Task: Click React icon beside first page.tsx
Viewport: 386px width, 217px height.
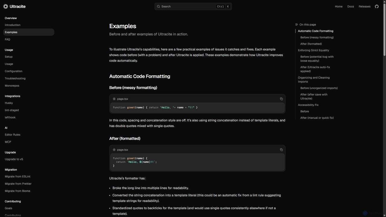Action: click(x=114, y=99)
